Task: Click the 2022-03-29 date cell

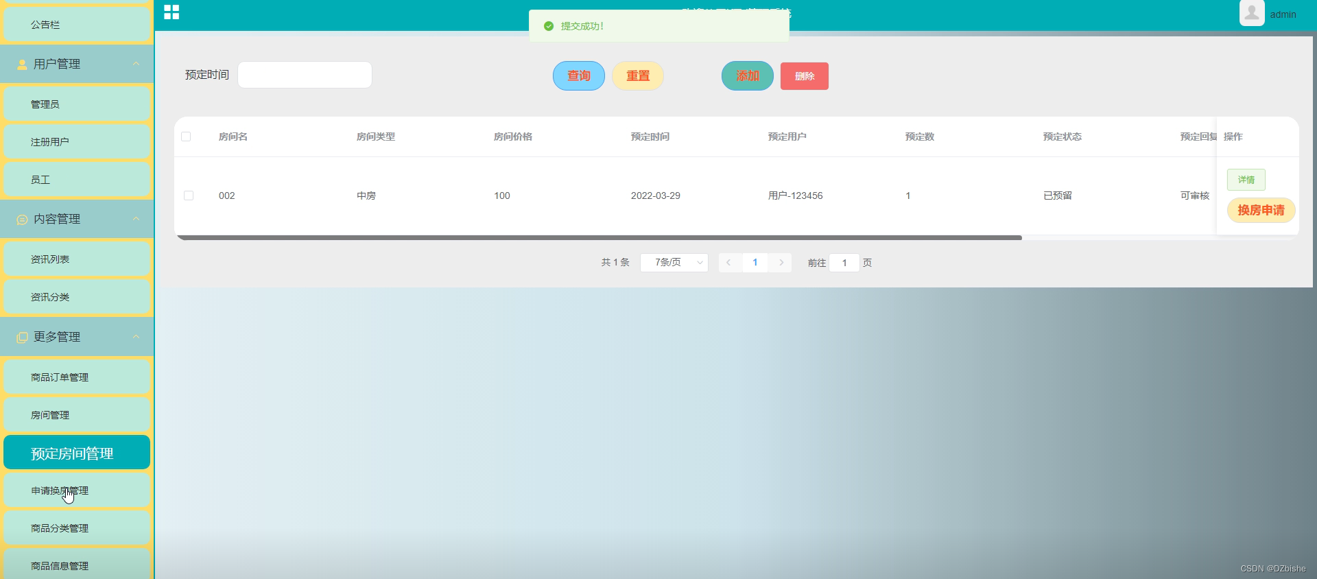Action: click(656, 196)
